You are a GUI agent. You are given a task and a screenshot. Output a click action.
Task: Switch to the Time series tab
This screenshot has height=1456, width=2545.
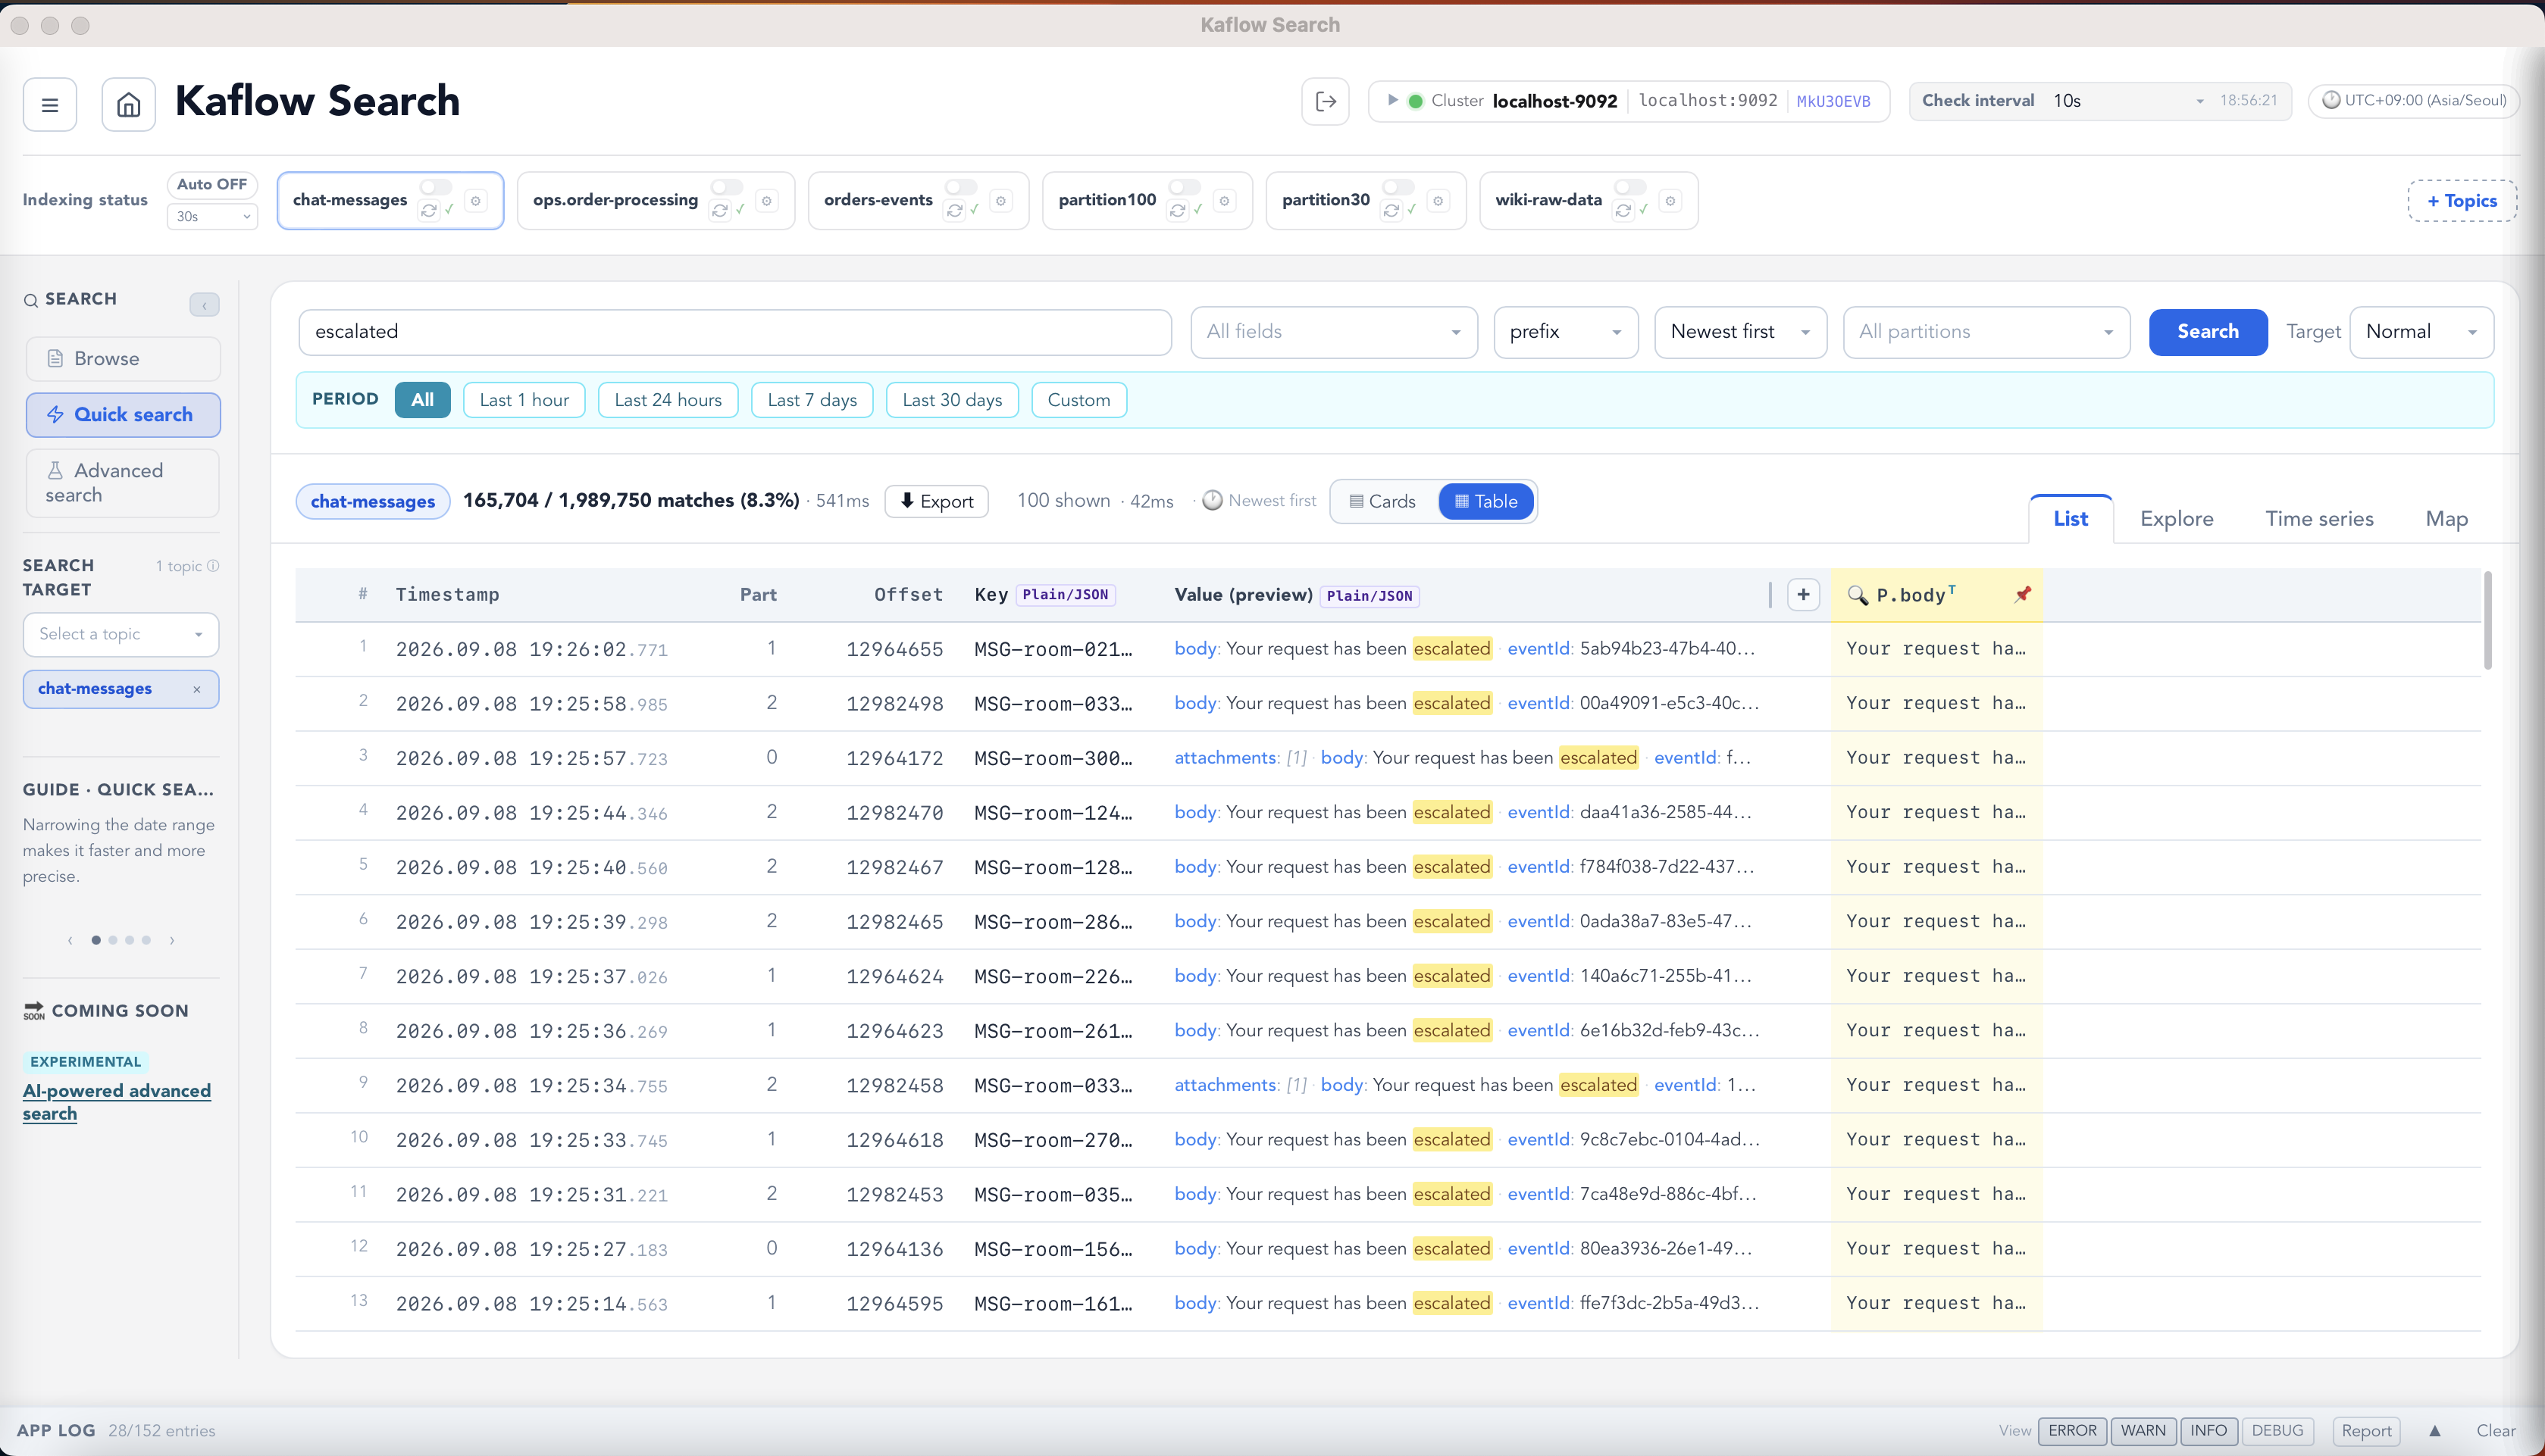pos(2319,519)
